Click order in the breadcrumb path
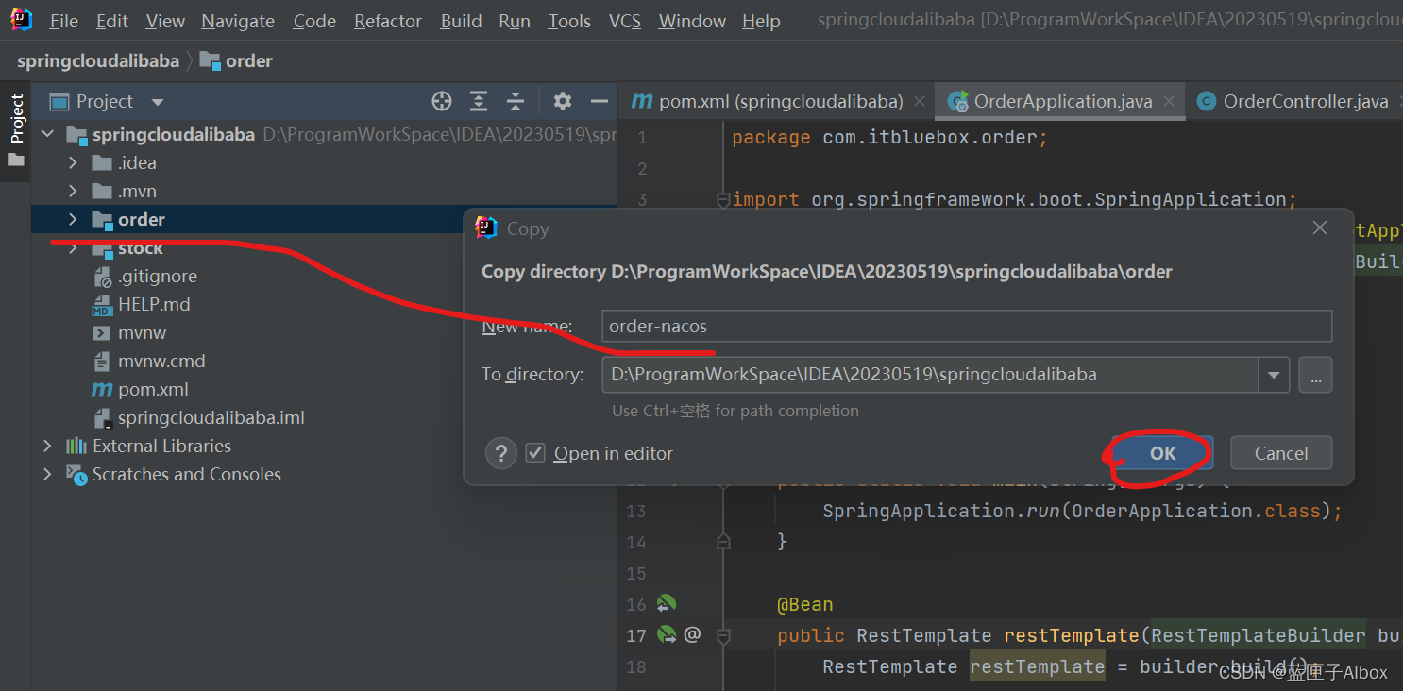This screenshot has height=691, width=1403. 249,61
